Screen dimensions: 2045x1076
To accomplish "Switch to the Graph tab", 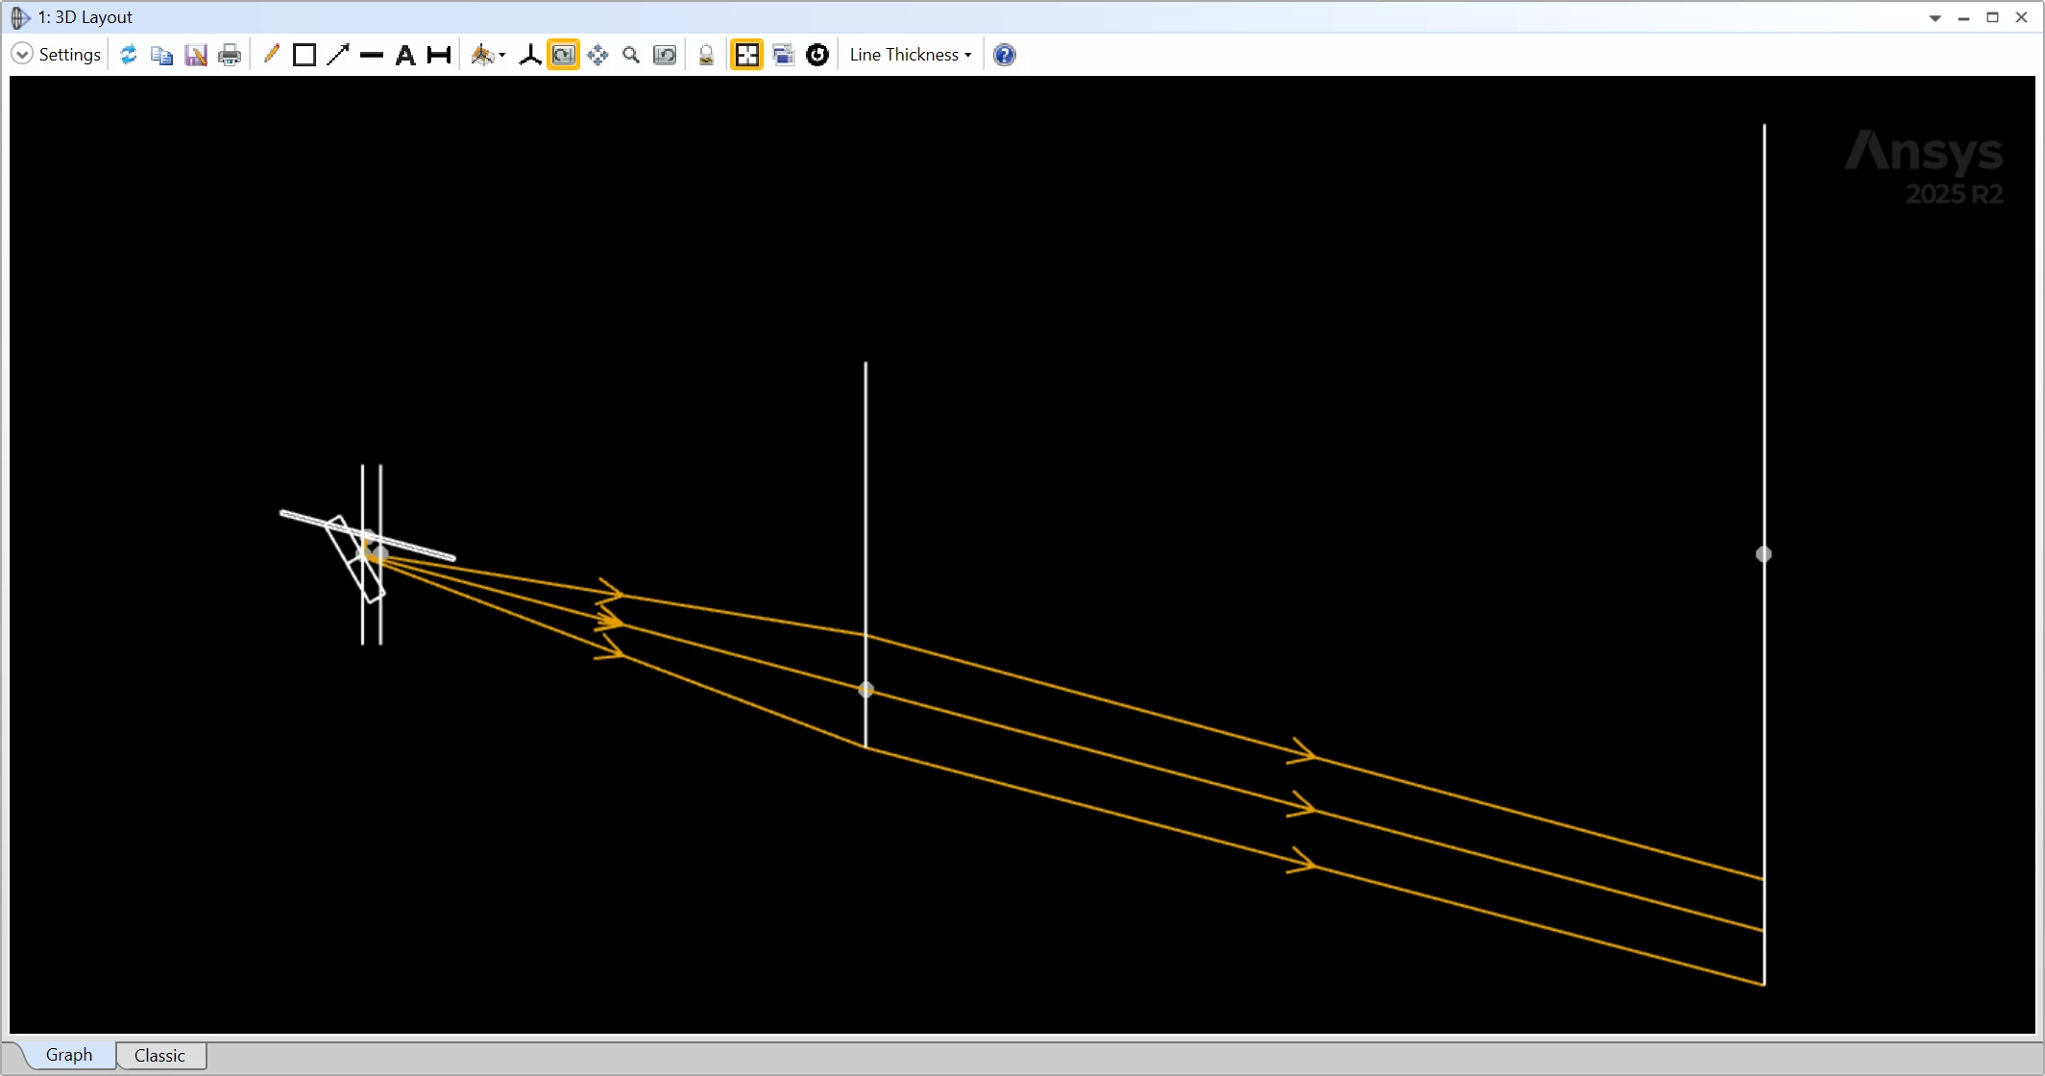I will point(69,1055).
